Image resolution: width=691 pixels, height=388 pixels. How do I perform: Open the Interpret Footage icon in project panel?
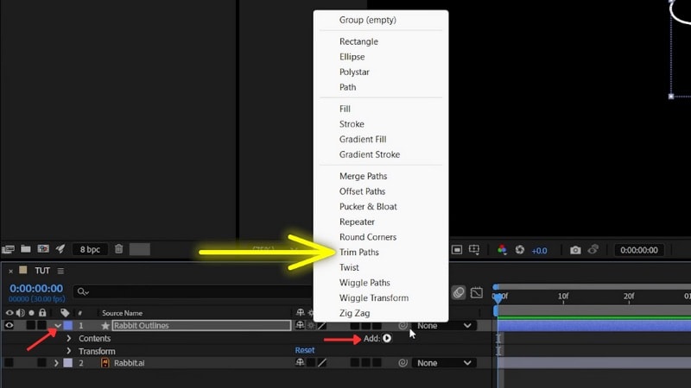[8, 249]
